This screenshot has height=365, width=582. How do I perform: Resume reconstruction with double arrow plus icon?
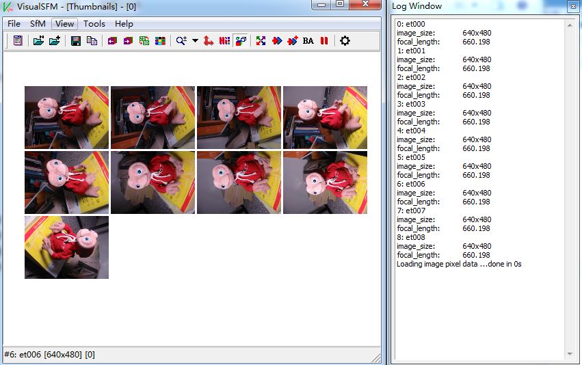[x=293, y=40]
